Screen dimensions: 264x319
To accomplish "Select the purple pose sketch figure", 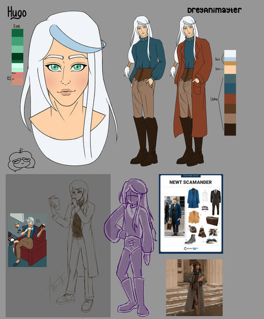I will coord(131,247).
